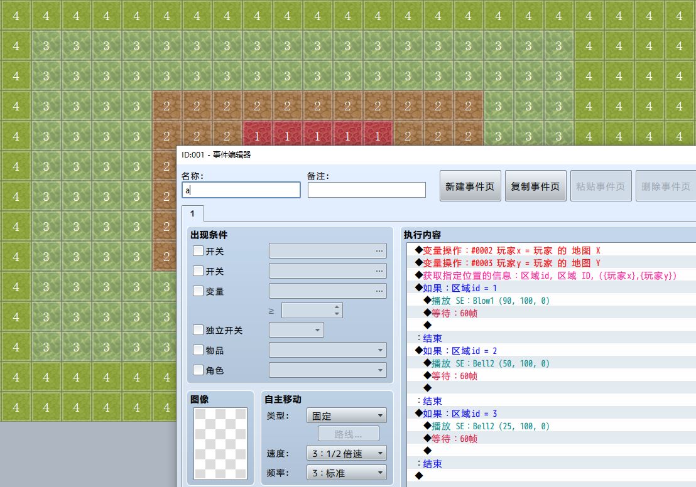Tick the 物品 condition checkbox
This screenshot has width=696, height=487.
pos(198,350)
